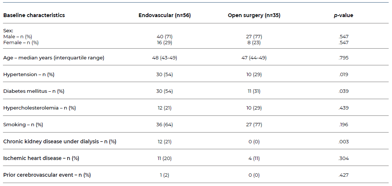Select the 48 (43-49) endovascular age cell
Image resolution: width=392 pixels, height=186 pixels.
pos(164,58)
